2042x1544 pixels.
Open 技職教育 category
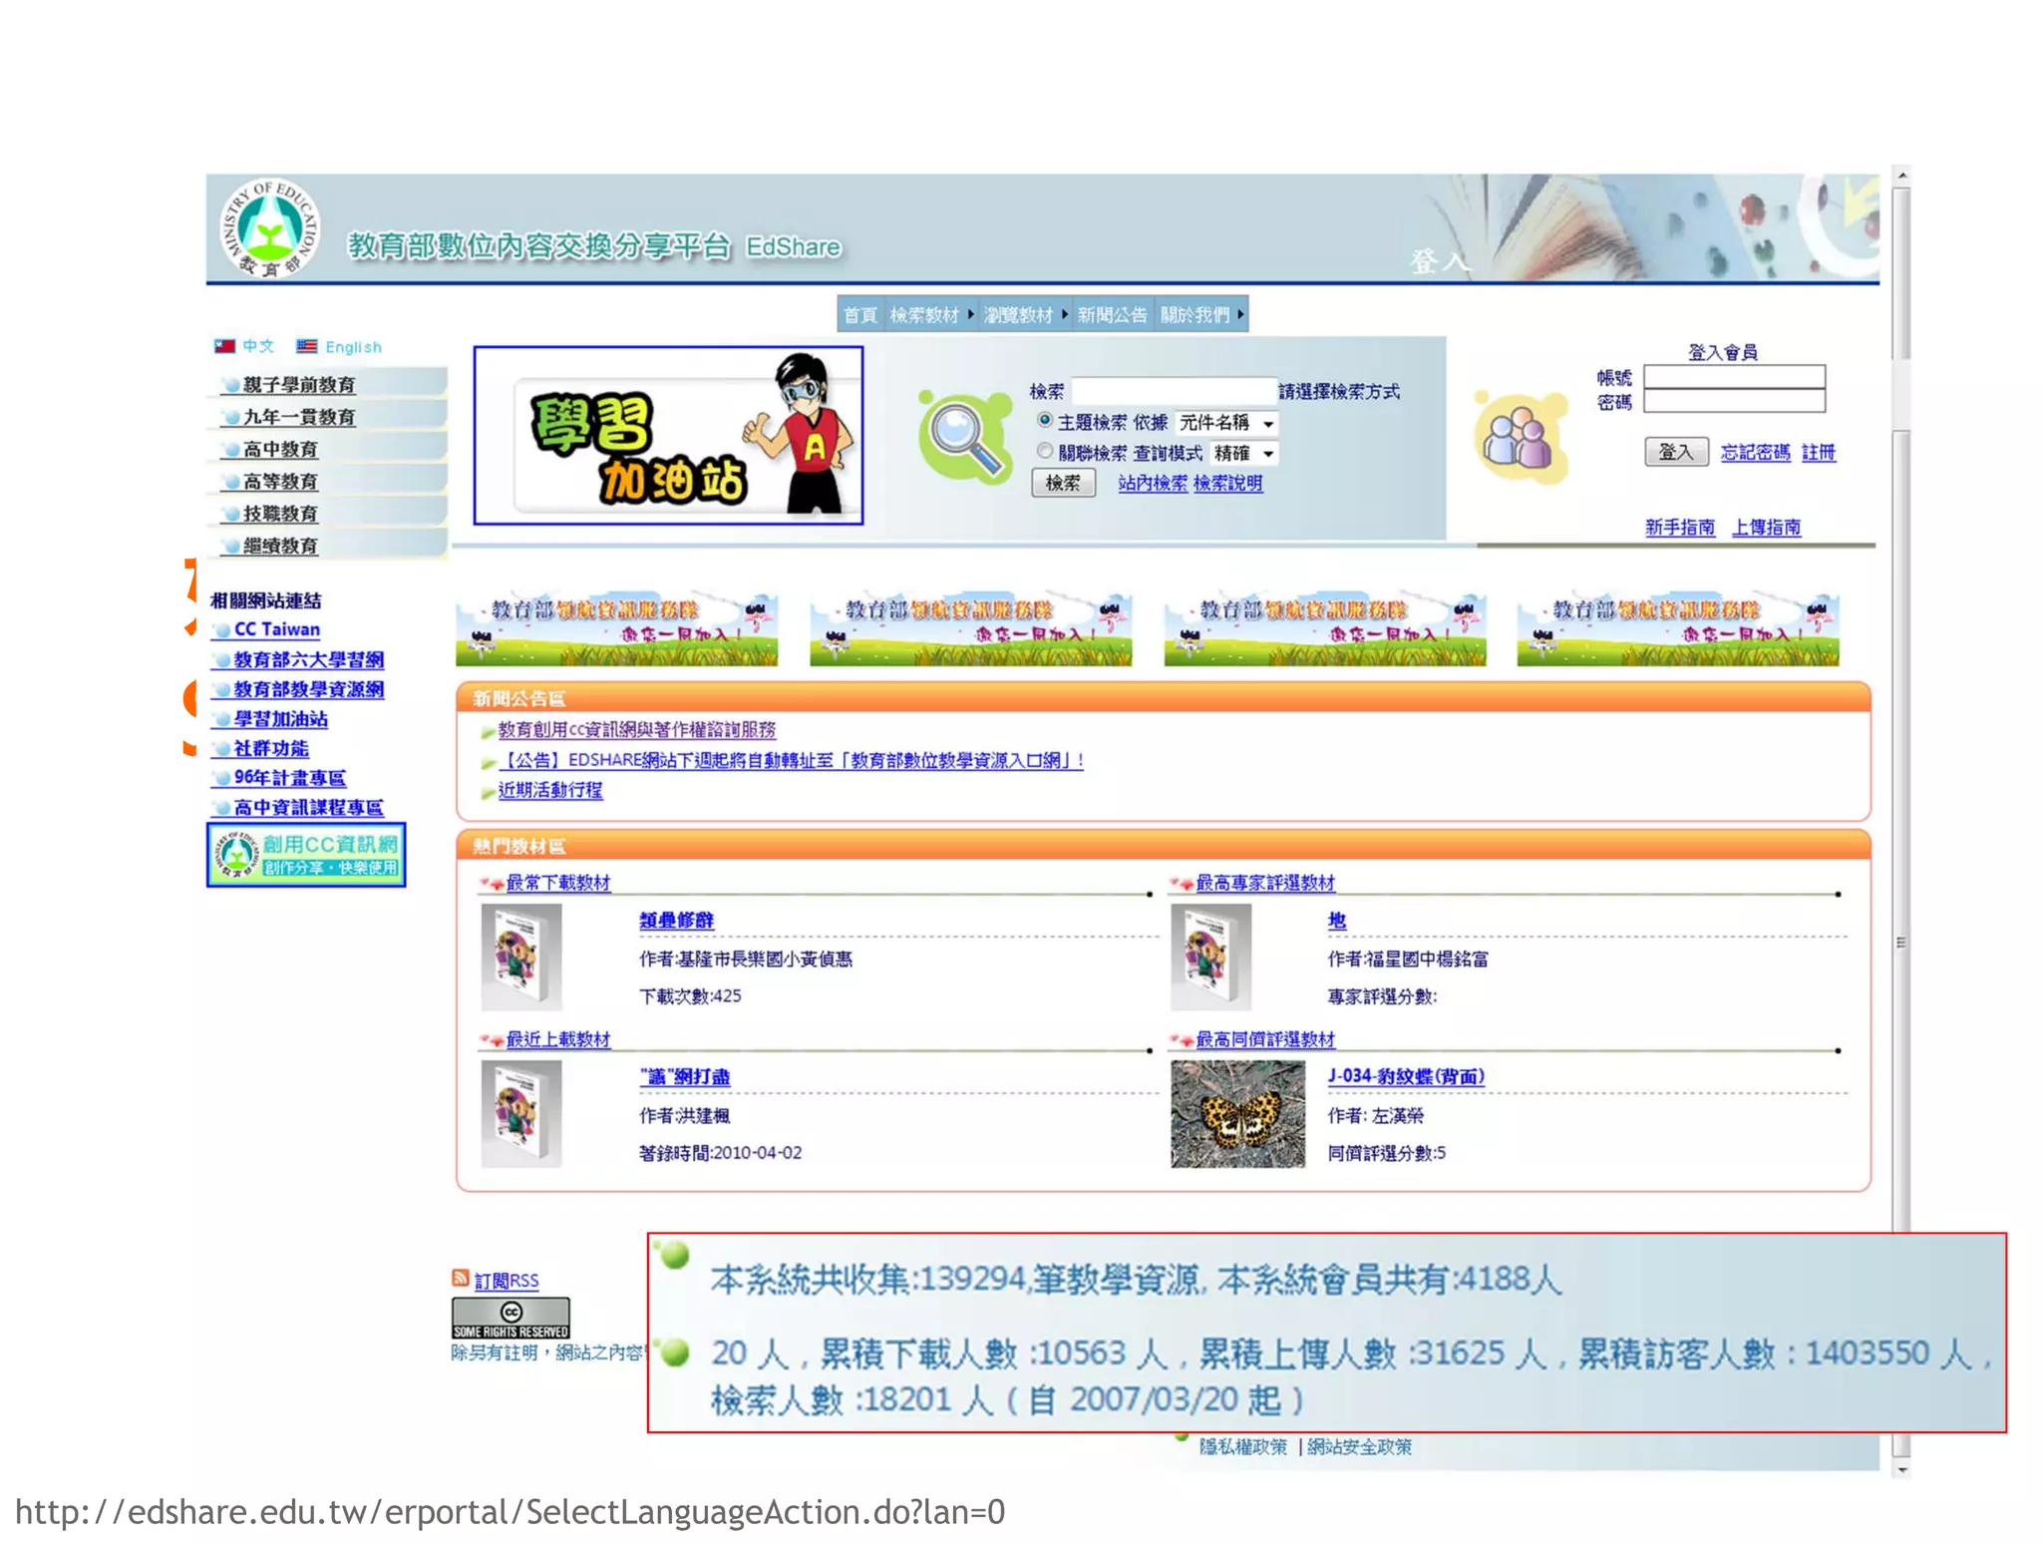click(280, 513)
